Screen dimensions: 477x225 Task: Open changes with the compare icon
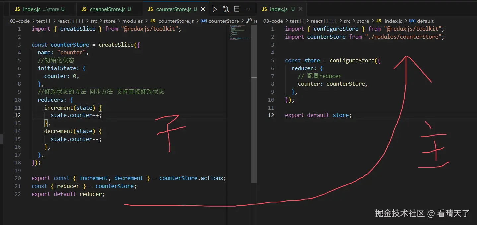click(226, 9)
